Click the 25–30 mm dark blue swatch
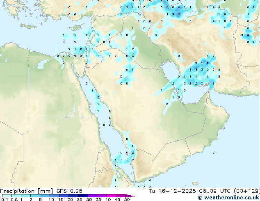This screenshot has width=260, height=201. pyautogui.click(x=83, y=196)
